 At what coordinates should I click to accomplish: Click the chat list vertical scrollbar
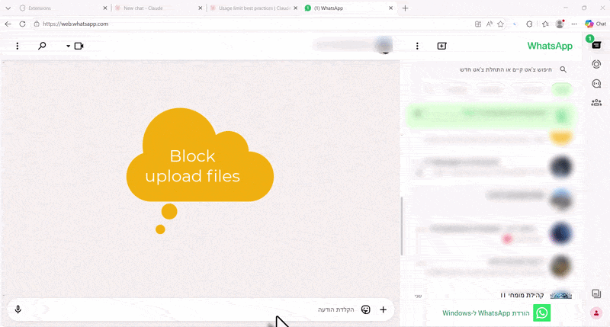[x=402, y=226]
